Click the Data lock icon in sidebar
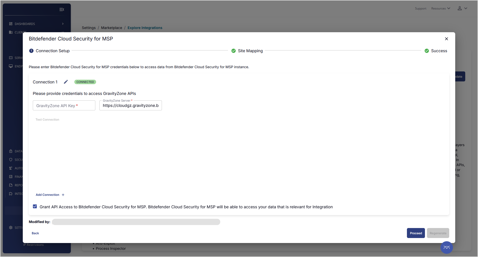Screen dimensions: 478x257 click(11, 151)
